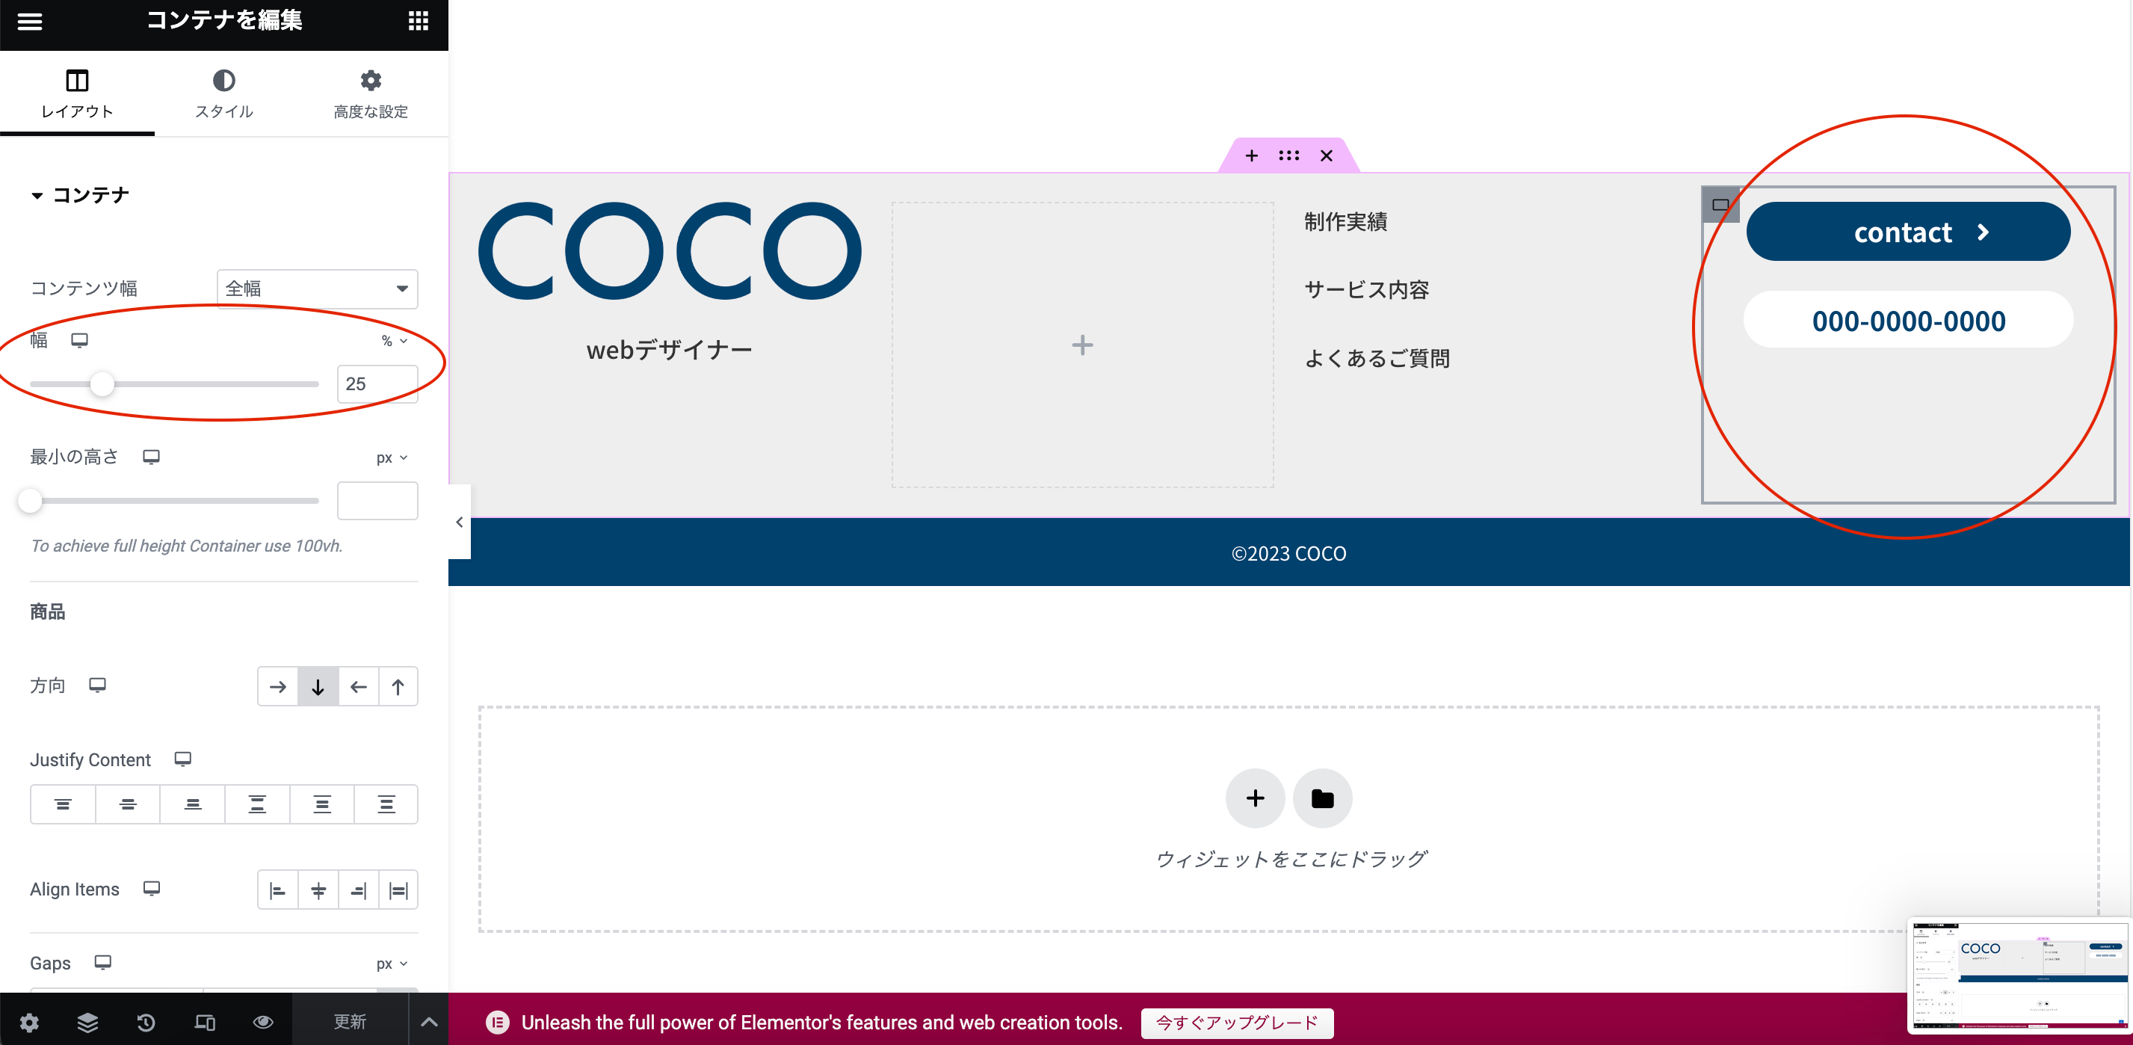This screenshot has width=2133, height=1045.
Task: Open the コンテンツ幅 dropdown
Action: tap(317, 289)
